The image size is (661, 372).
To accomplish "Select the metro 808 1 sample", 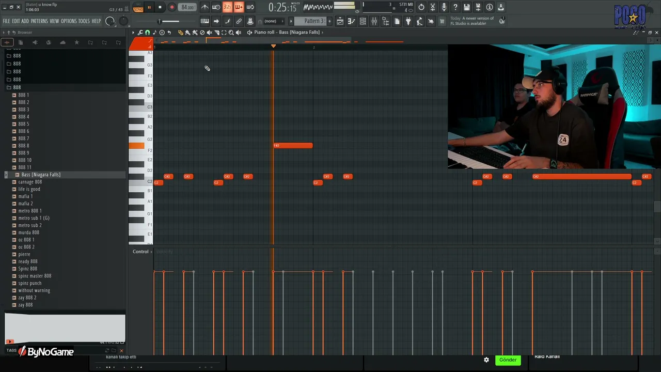I will [x=30, y=211].
